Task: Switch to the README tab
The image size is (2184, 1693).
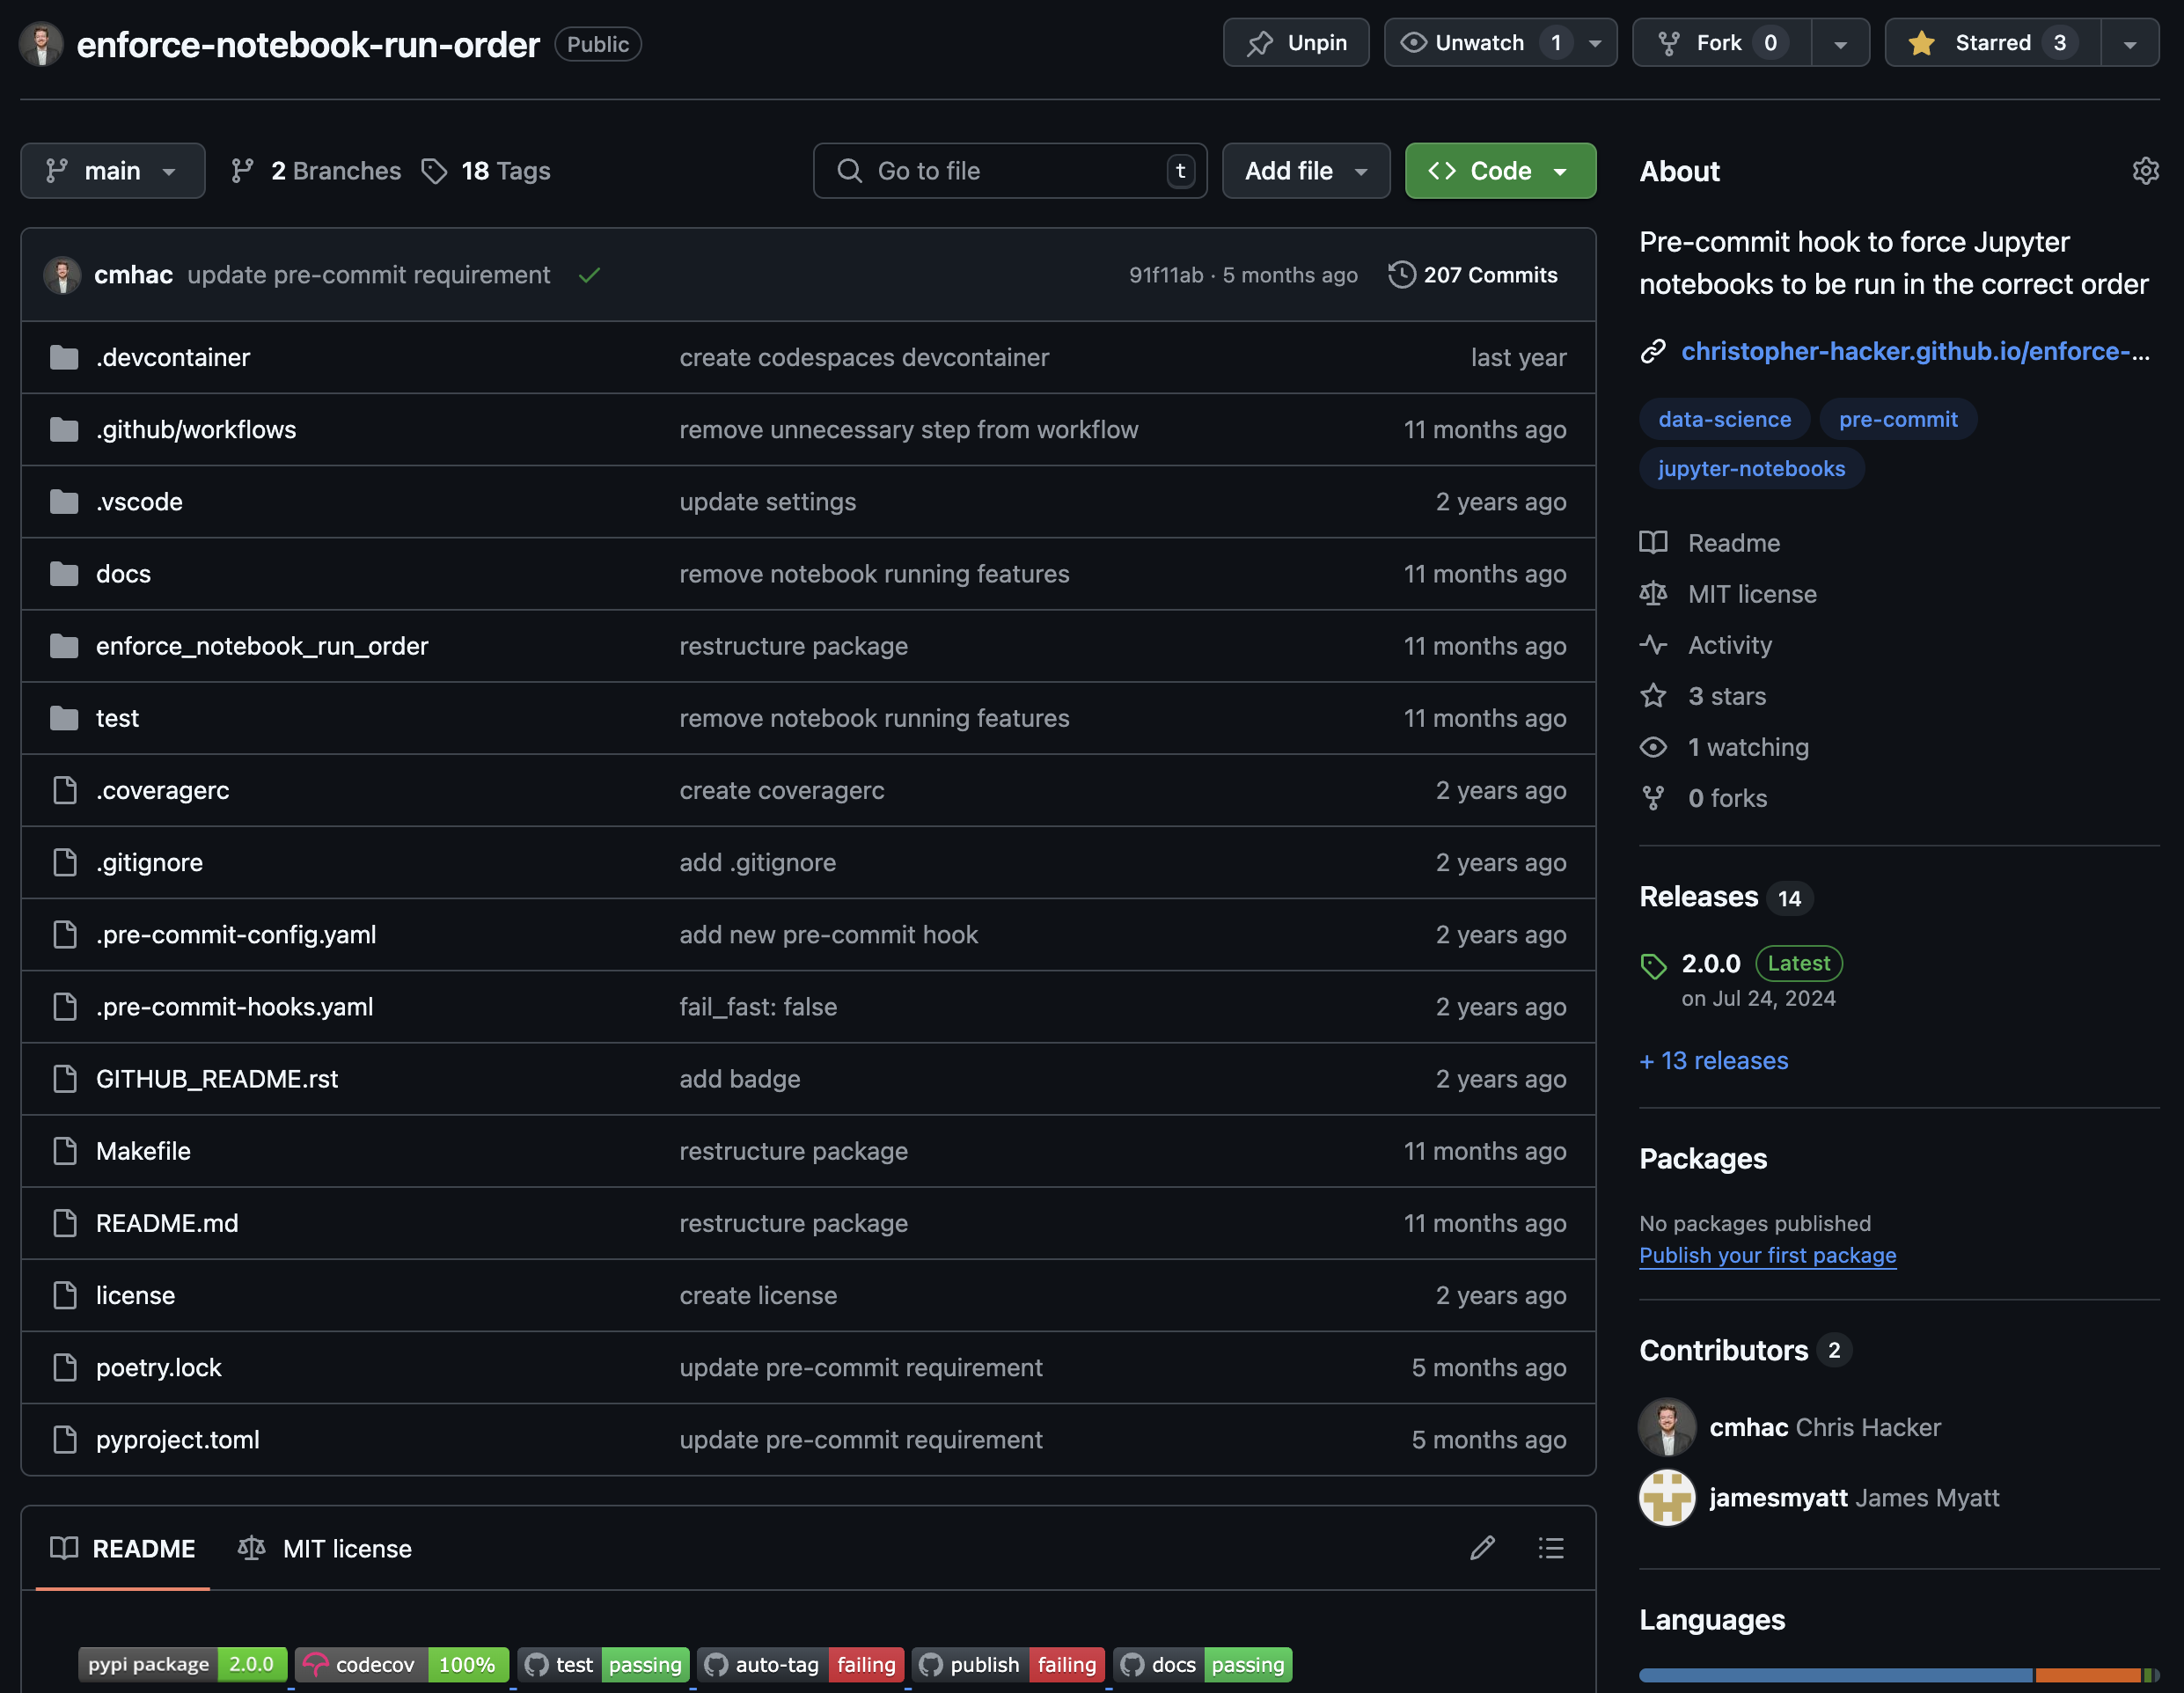Action: [x=123, y=1548]
